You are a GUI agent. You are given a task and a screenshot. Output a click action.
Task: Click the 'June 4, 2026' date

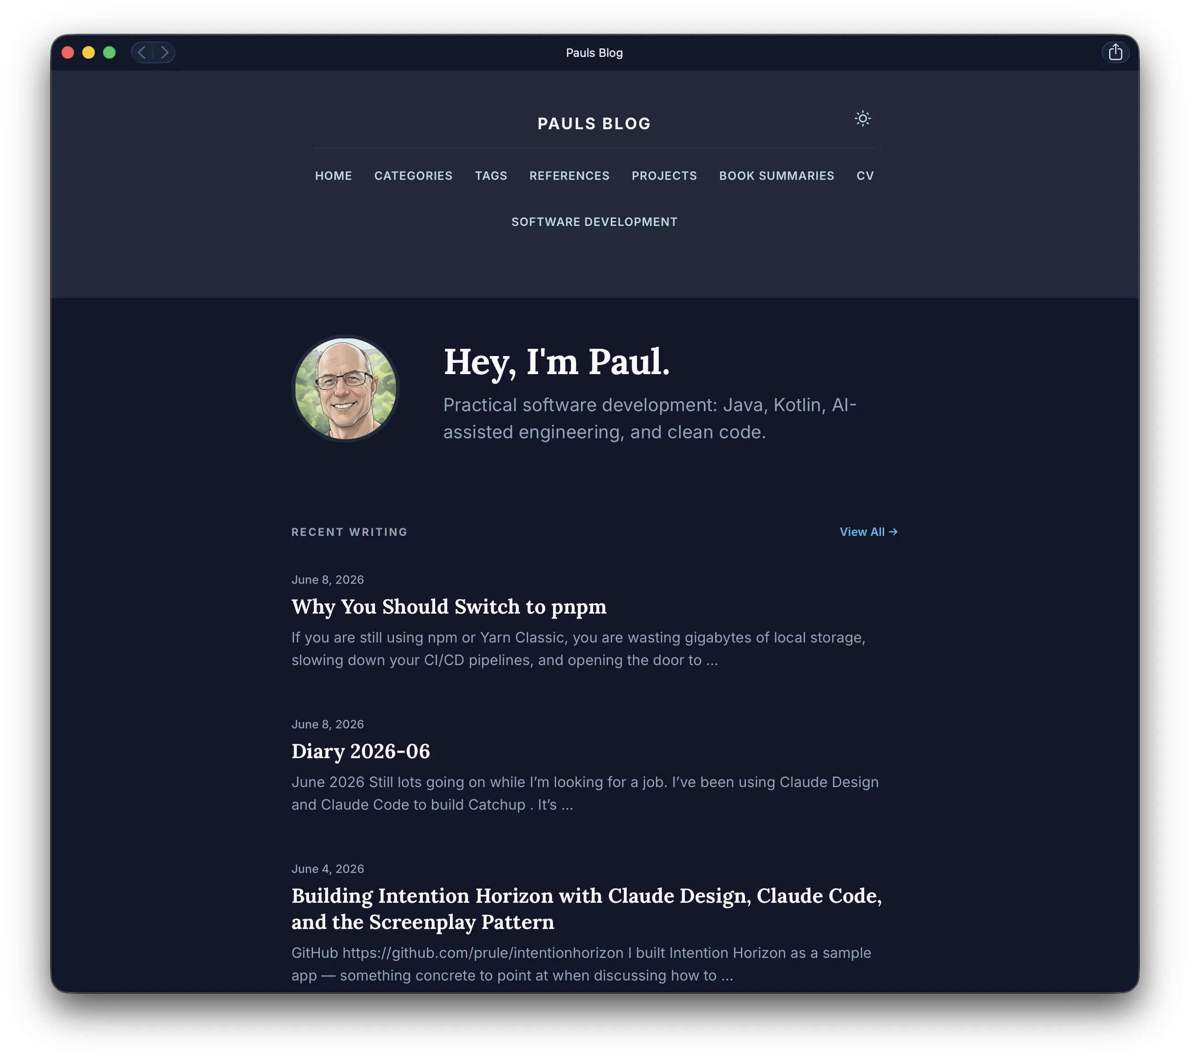point(328,868)
